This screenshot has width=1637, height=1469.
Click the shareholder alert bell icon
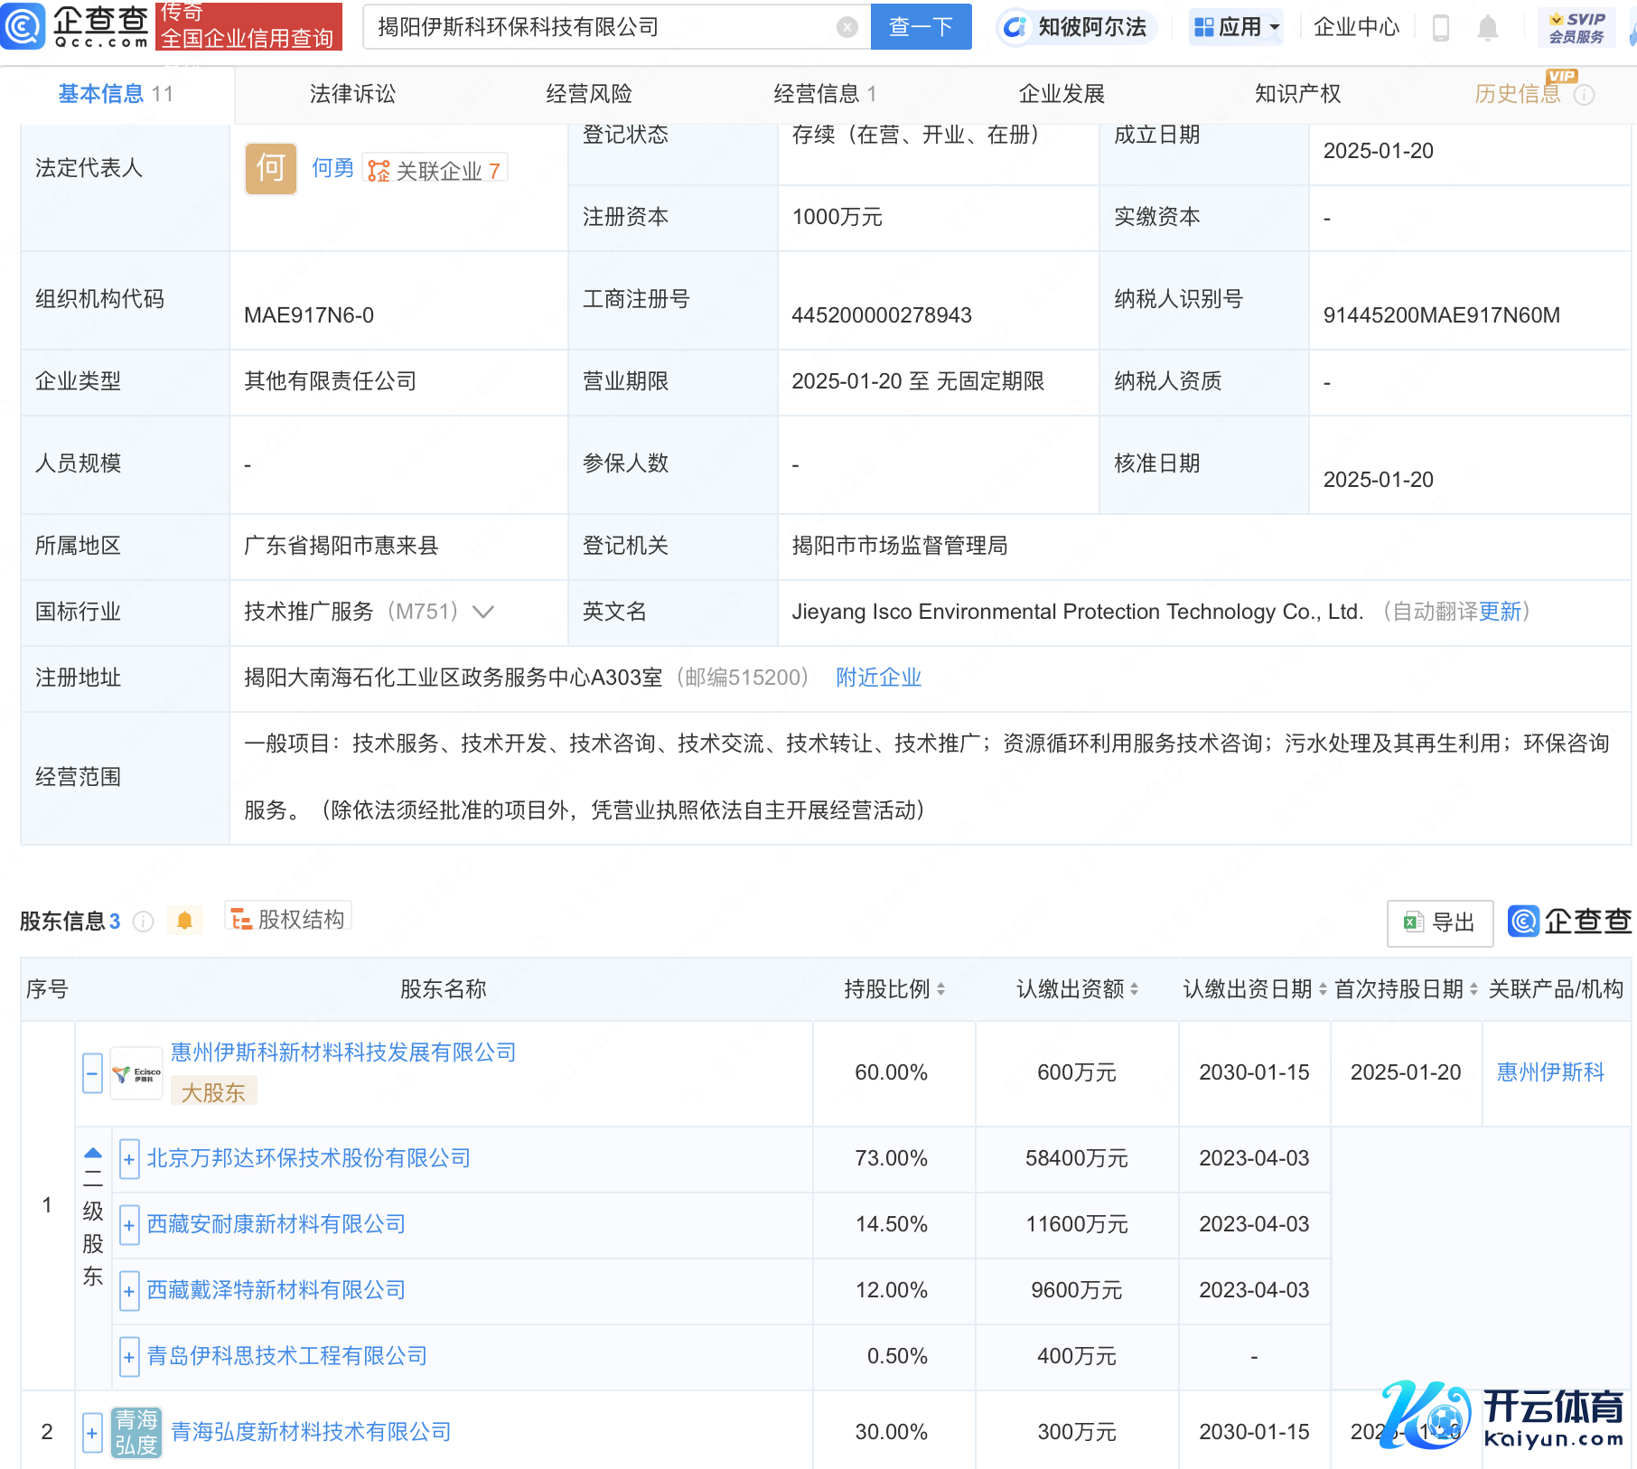tap(184, 921)
